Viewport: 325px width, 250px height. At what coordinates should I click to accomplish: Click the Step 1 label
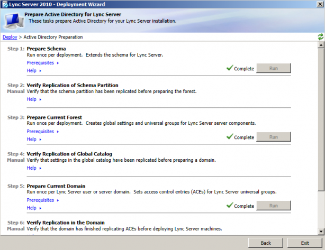pos(16,49)
